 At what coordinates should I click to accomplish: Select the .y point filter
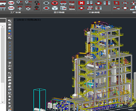click(10, 46)
